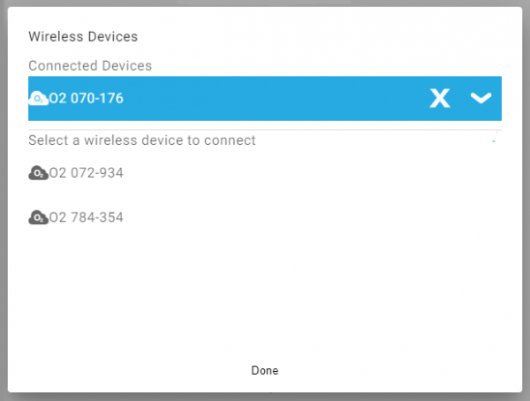Click empty space below the O2 784-354 entry
530x401 pixels.
point(265,291)
